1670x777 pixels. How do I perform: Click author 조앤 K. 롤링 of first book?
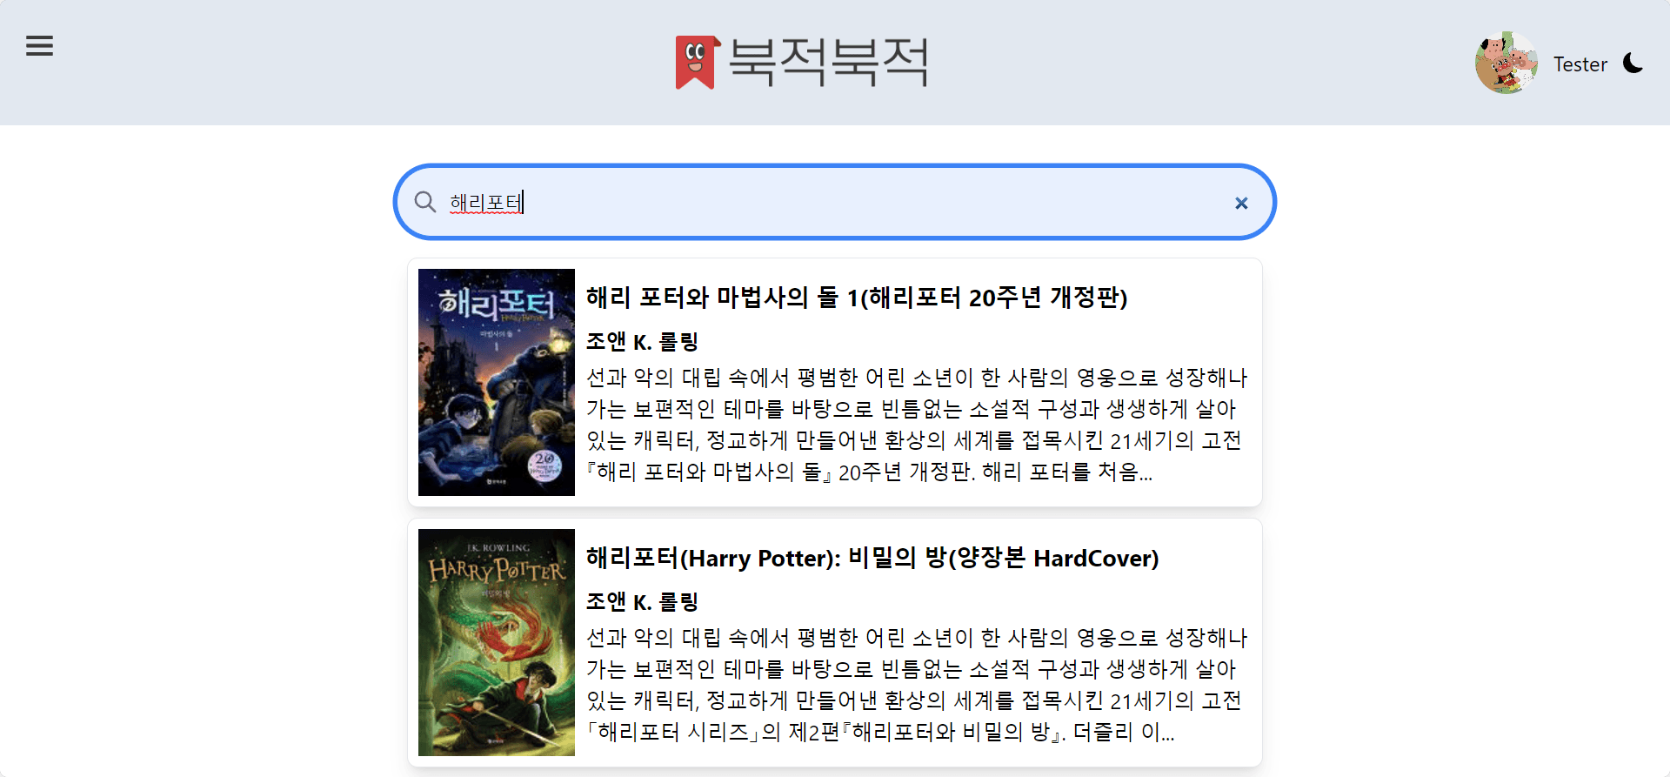[x=642, y=342]
